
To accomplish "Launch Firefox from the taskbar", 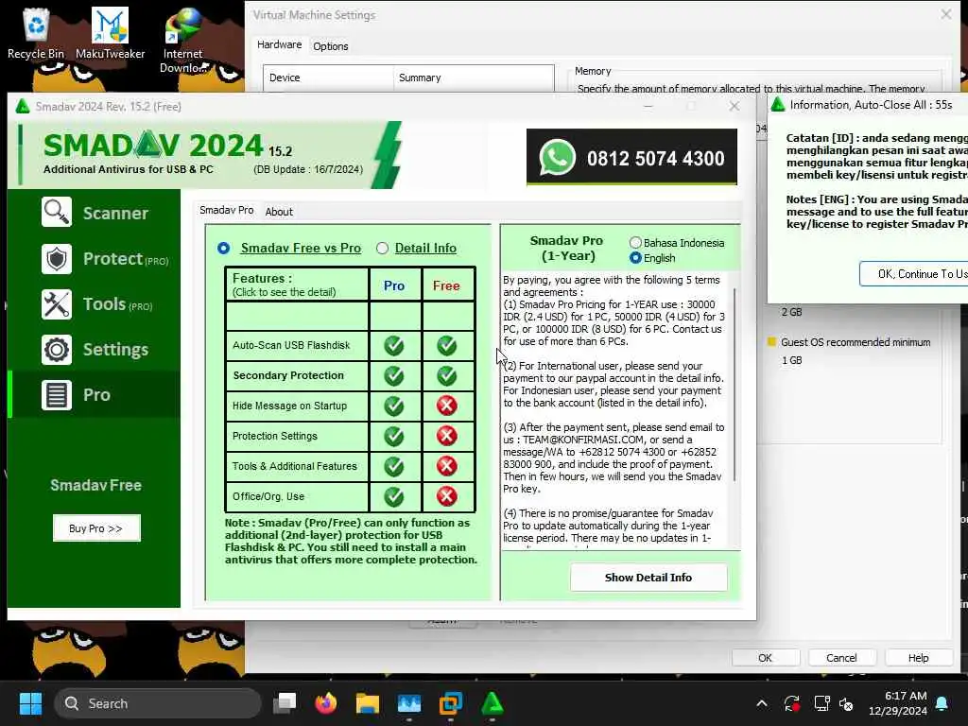I will [326, 703].
